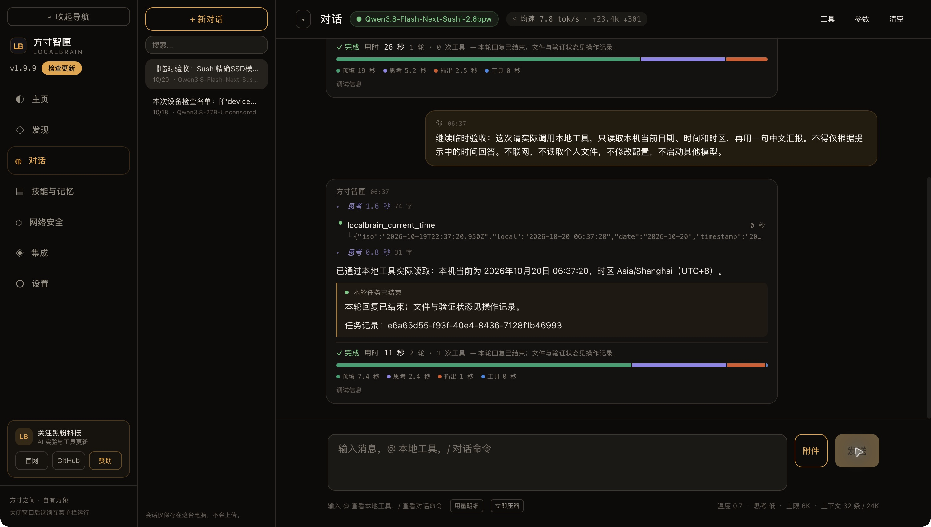Click the 立即压缩 button
Viewport: 931px width, 527px height.
tap(507, 506)
